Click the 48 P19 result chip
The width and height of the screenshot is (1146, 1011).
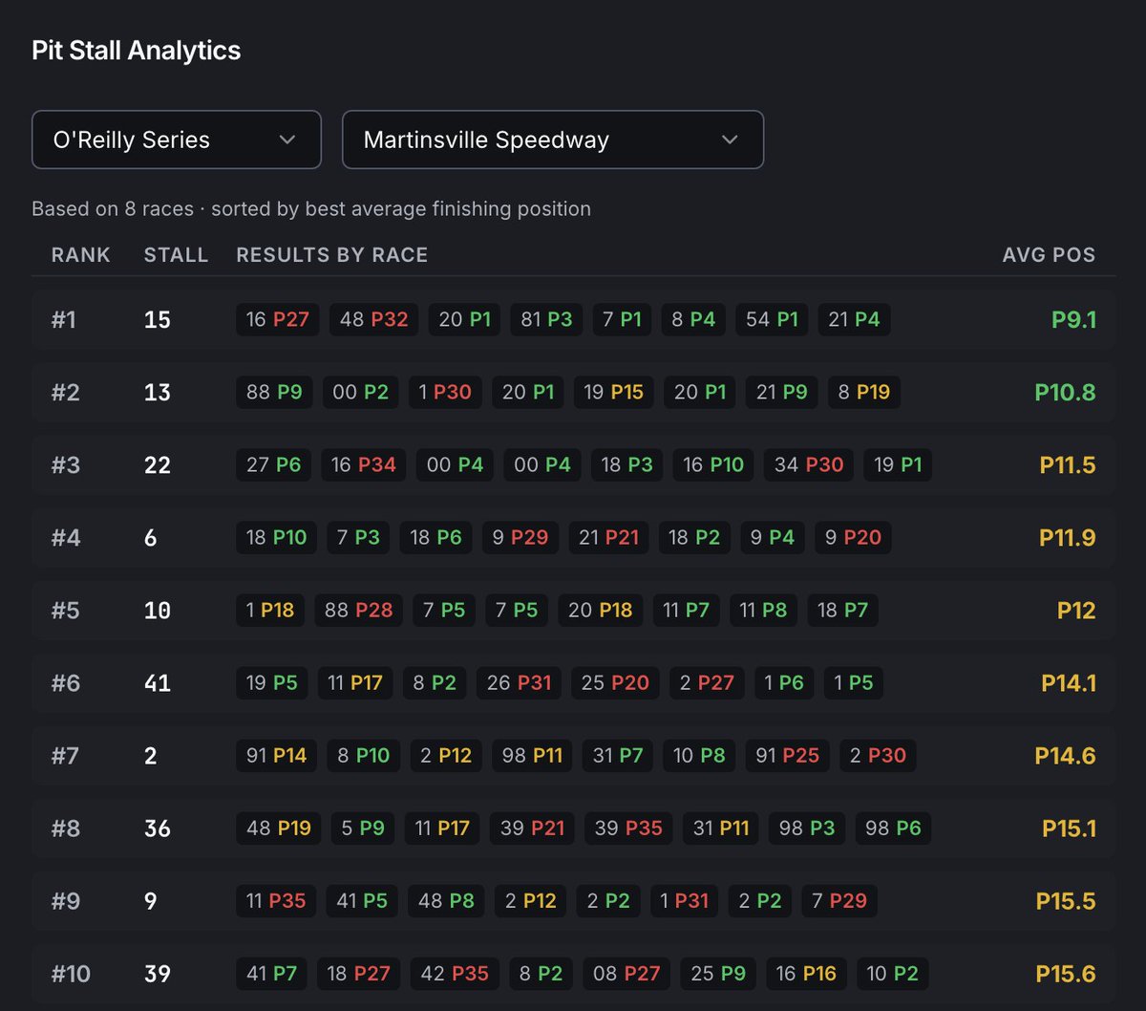pyautogui.click(x=279, y=828)
